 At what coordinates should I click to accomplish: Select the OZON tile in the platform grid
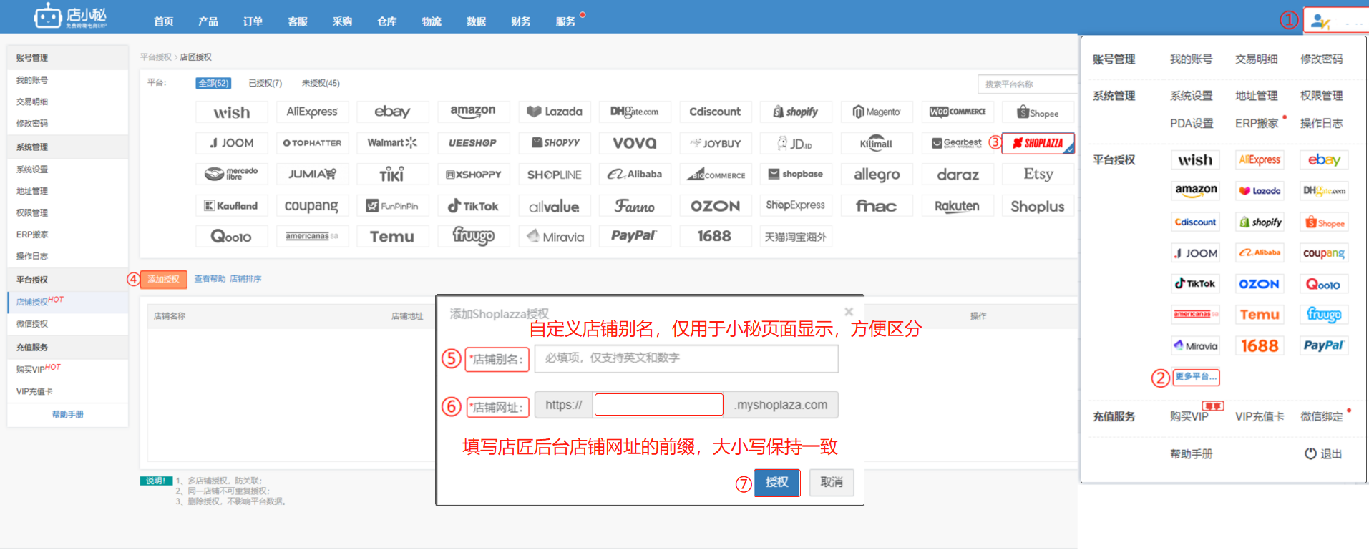(x=715, y=206)
